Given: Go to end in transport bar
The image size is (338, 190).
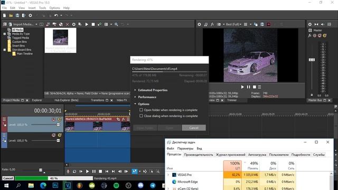Looking at the screenshot, I should click(113, 172).
